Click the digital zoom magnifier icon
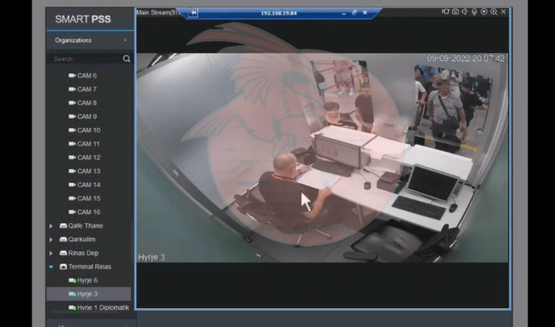Image resolution: width=555 pixels, height=327 pixels. (x=494, y=12)
